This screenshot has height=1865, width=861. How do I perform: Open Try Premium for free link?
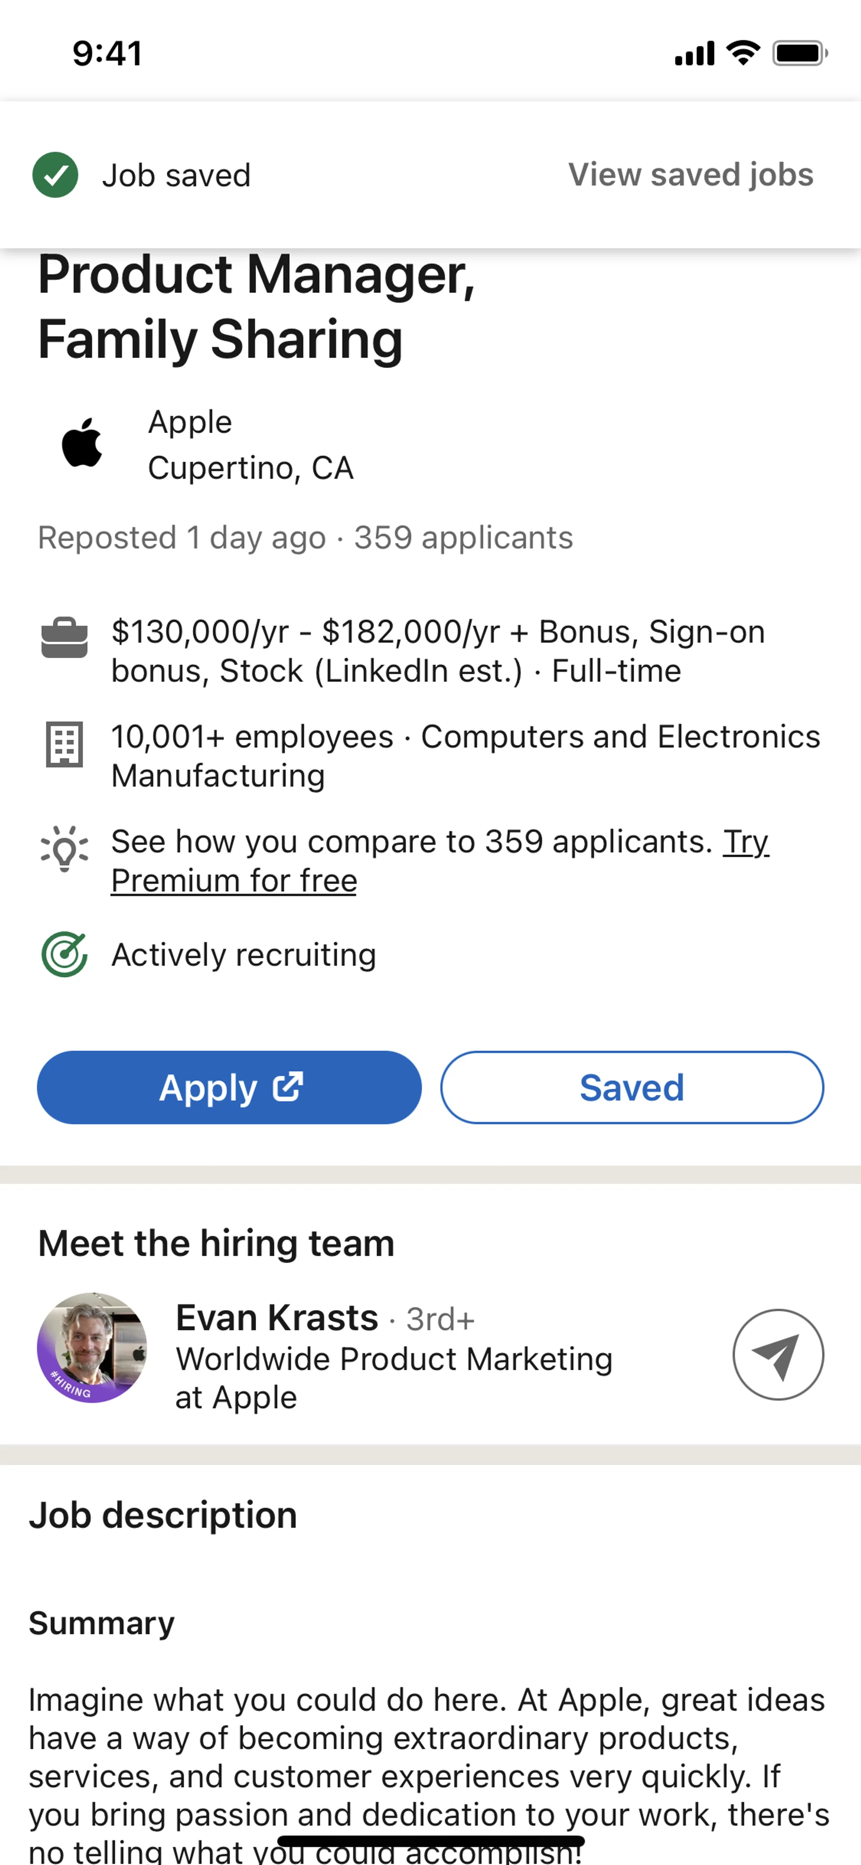[x=233, y=881]
